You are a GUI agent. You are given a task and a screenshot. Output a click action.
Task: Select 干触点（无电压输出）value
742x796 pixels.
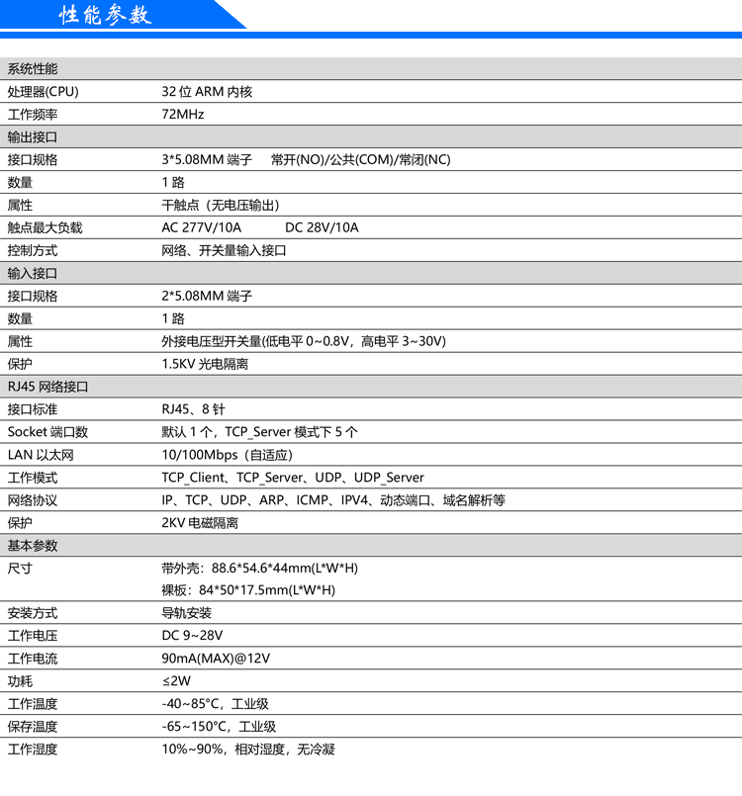pyautogui.click(x=221, y=205)
